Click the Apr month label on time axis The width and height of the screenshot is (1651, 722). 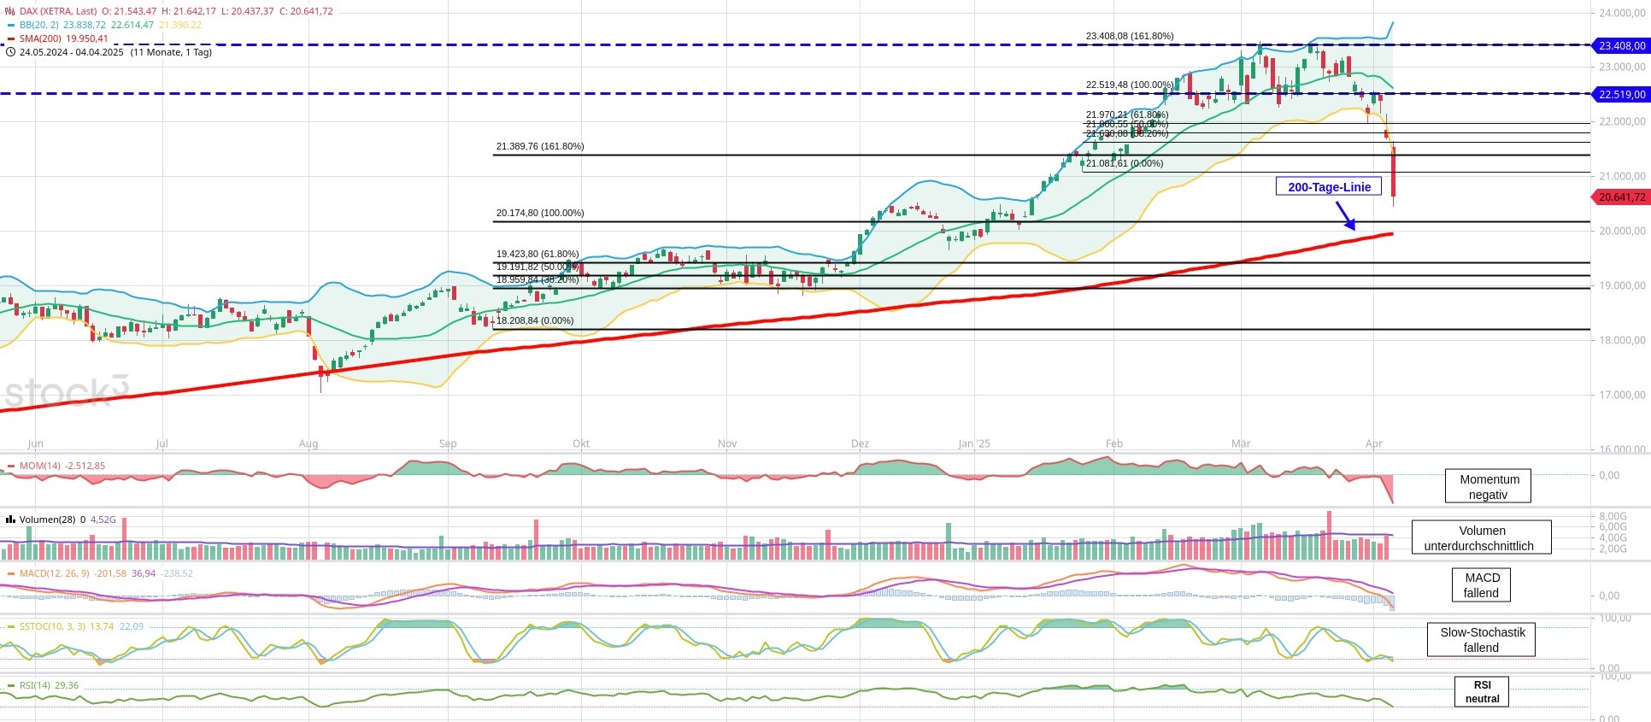(x=1374, y=443)
